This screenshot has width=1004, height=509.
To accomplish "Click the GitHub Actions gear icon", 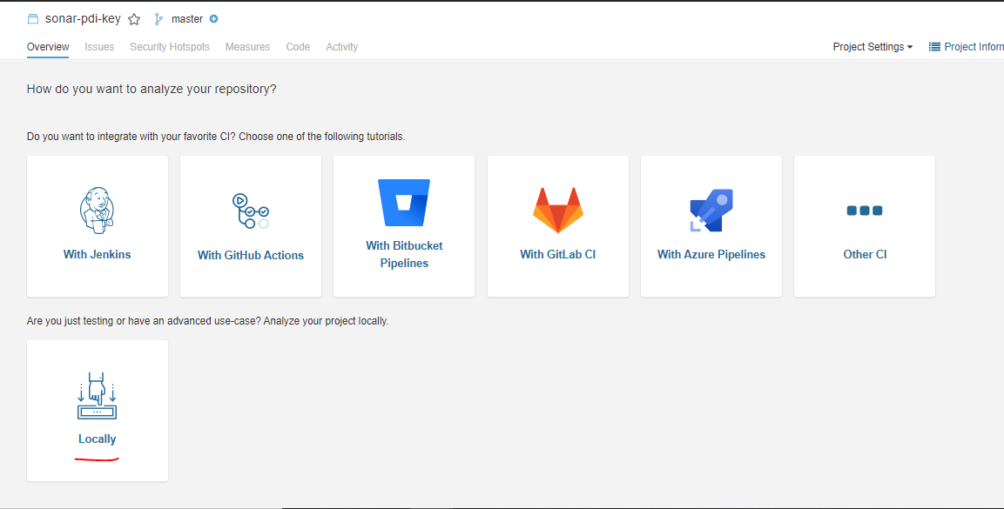I will [250, 210].
